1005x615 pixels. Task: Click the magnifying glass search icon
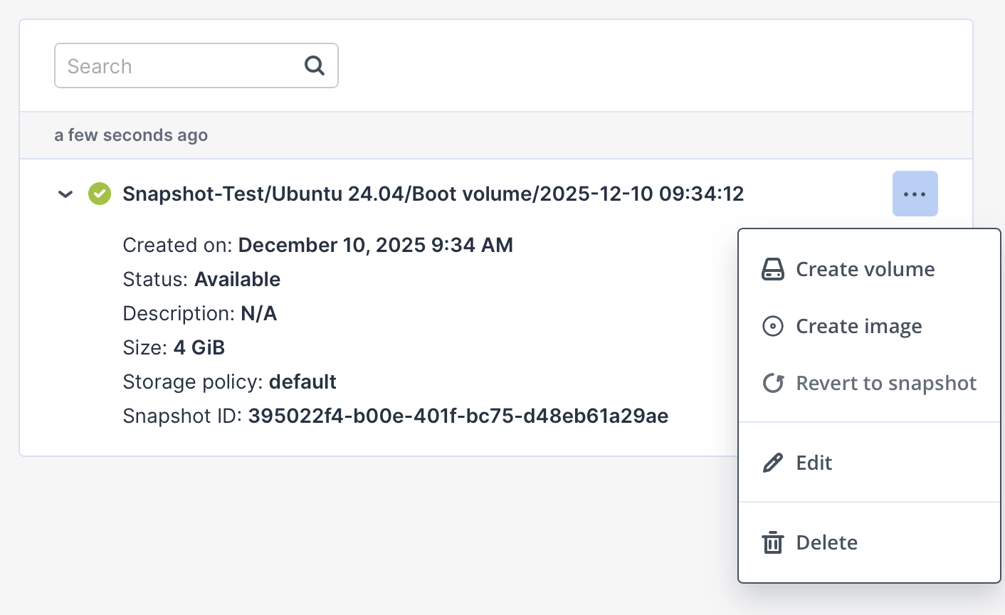tap(314, 65)
